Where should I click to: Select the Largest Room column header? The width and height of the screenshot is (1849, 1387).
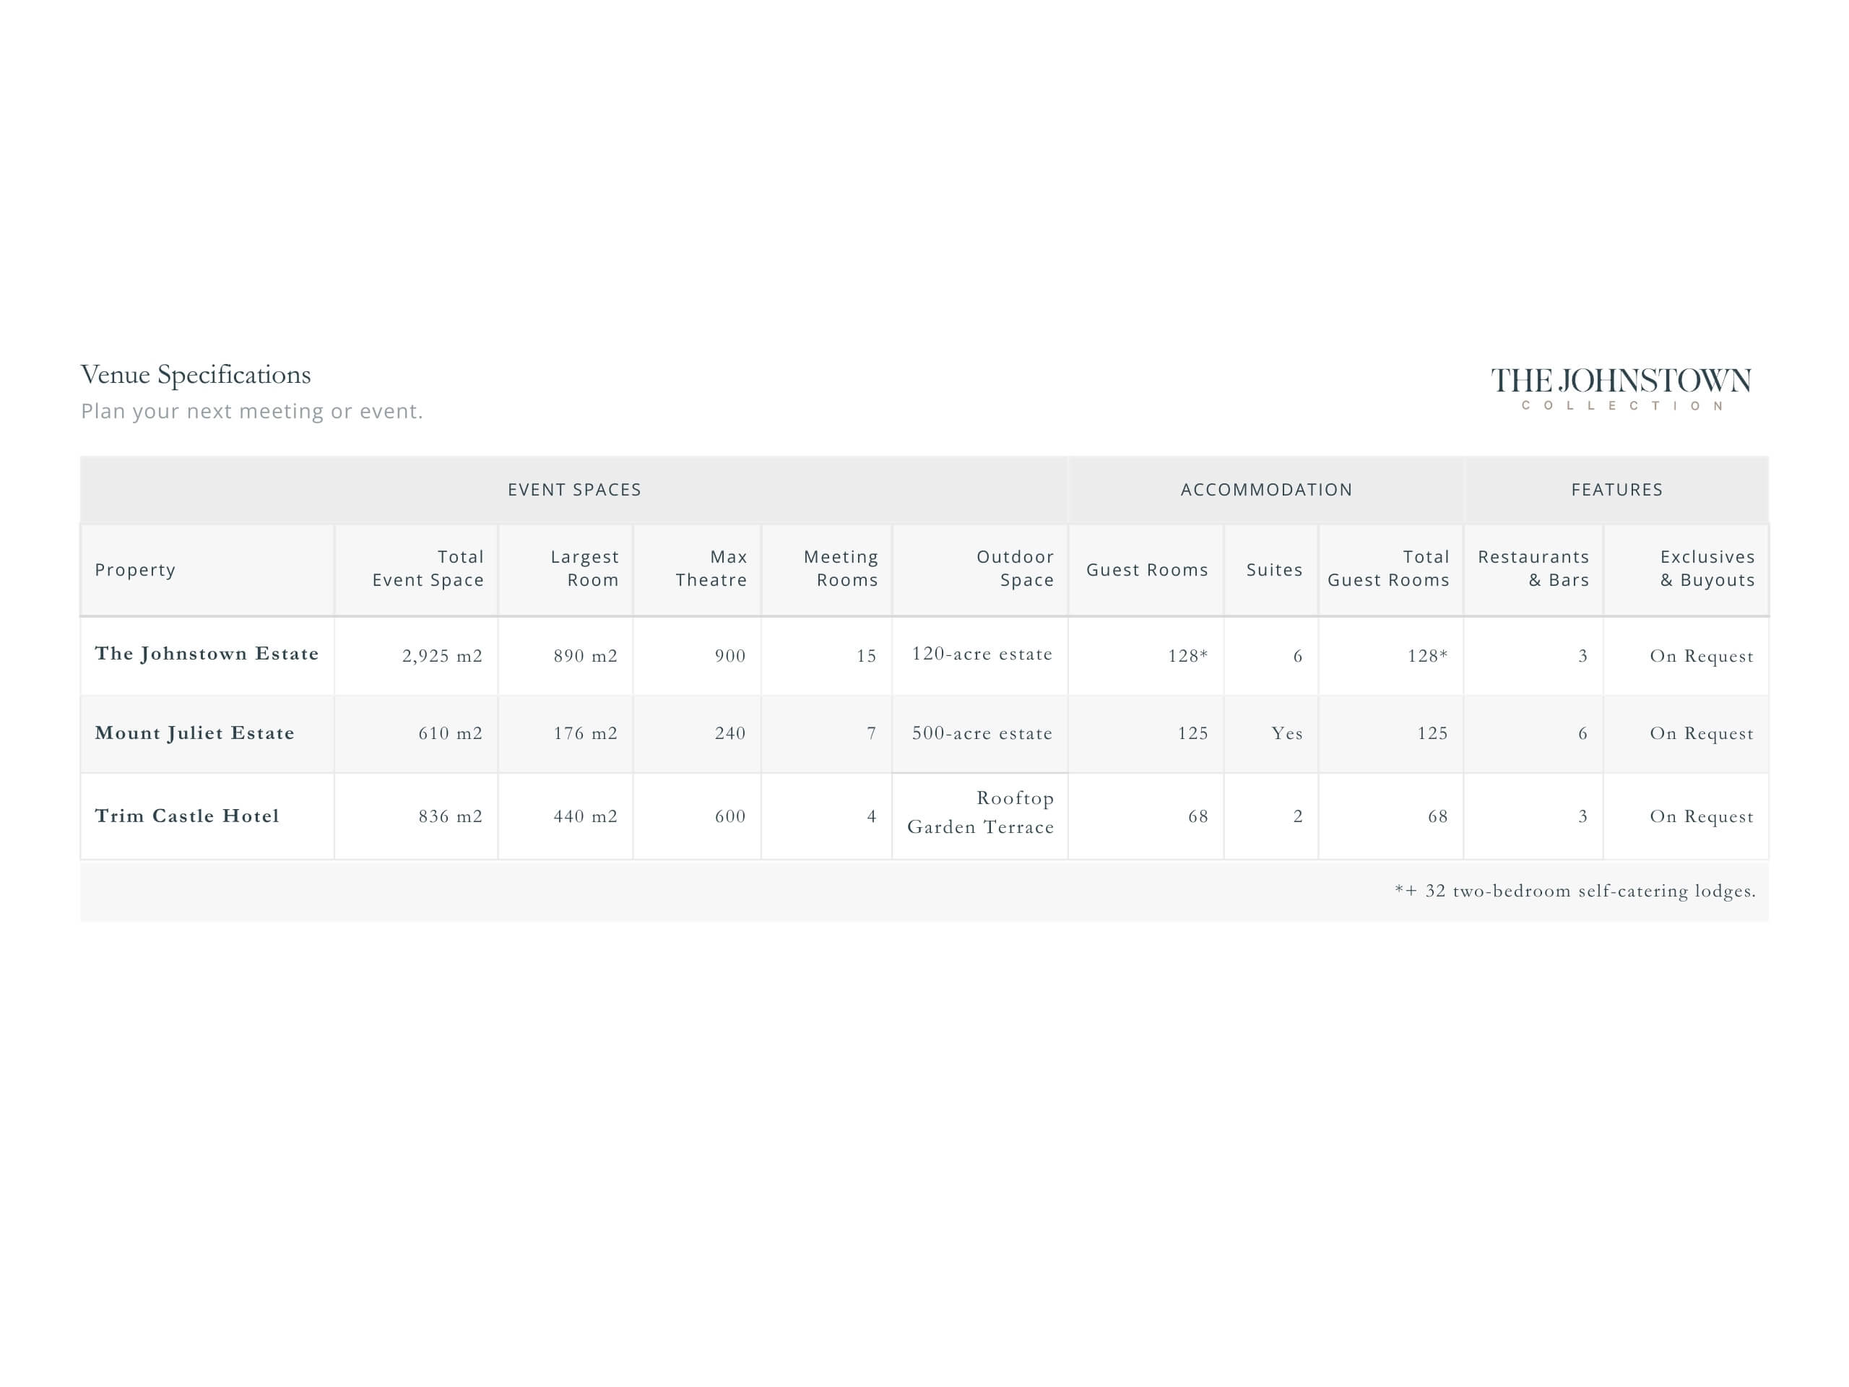coord(584,569)
